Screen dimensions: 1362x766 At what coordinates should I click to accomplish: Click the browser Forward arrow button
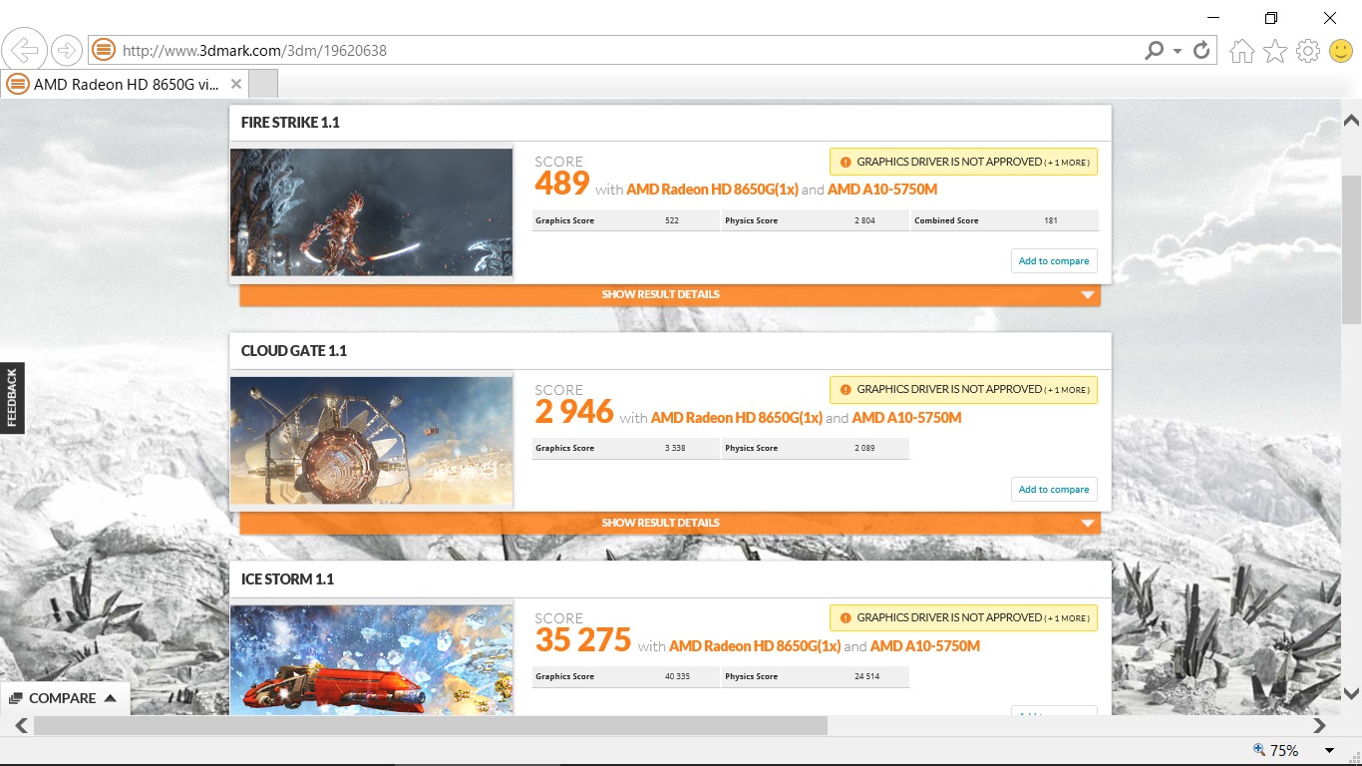tap(66, 49)
